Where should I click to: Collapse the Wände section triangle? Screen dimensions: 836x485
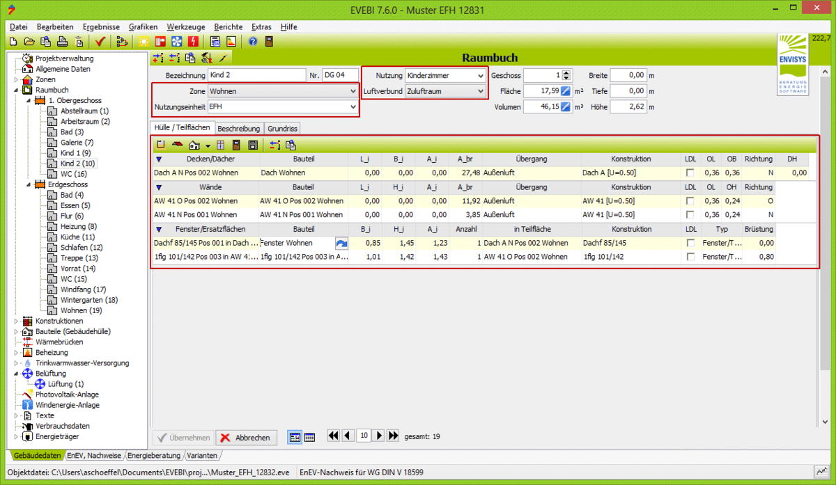[159, 188]
